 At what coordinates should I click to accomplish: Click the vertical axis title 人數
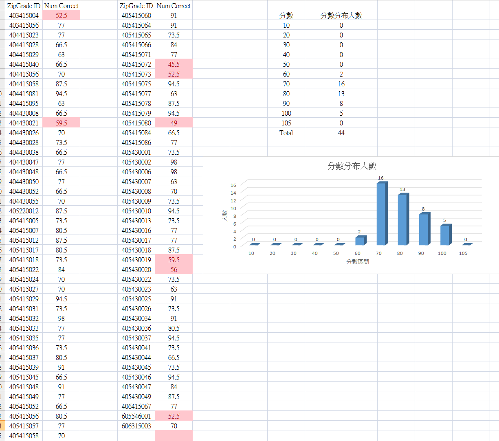pyautogui.click(x=224, y=215)
